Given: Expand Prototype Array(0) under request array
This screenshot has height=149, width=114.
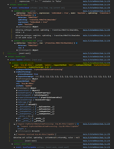Looking at the screenshot, I should (17, 131).
